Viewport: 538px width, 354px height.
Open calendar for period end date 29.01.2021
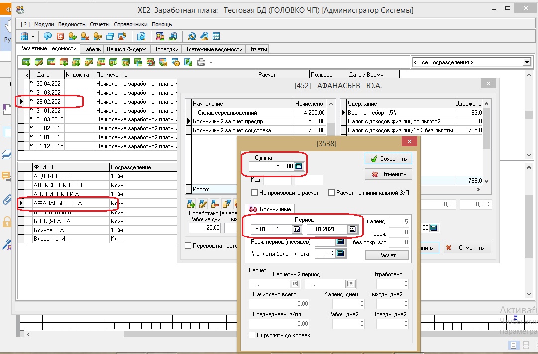352,229
